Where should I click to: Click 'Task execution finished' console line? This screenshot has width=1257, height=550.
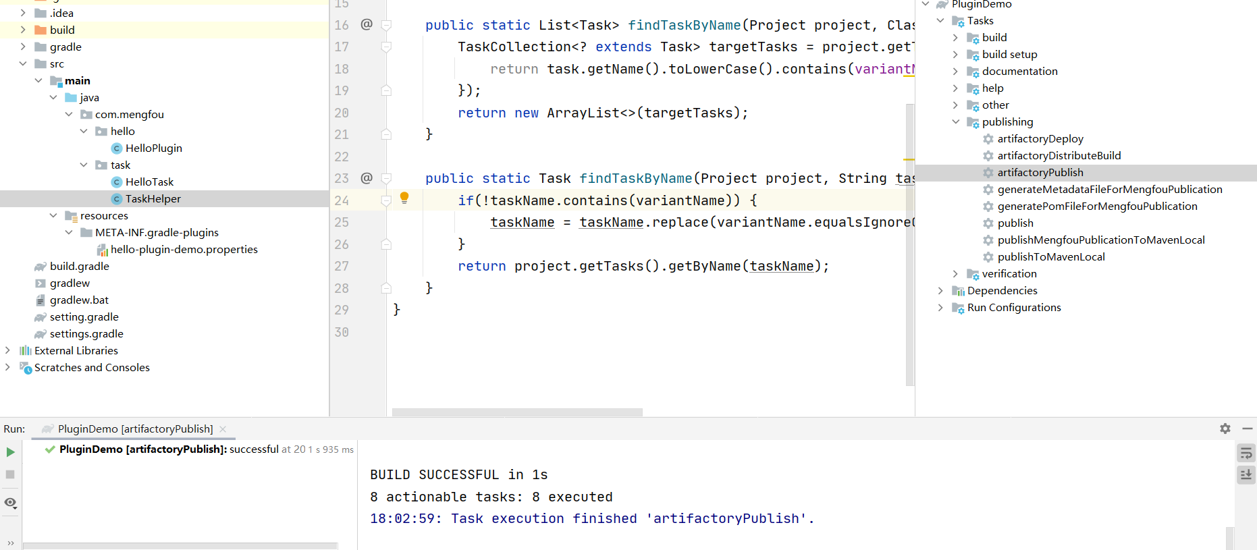(x=592, y=518)
